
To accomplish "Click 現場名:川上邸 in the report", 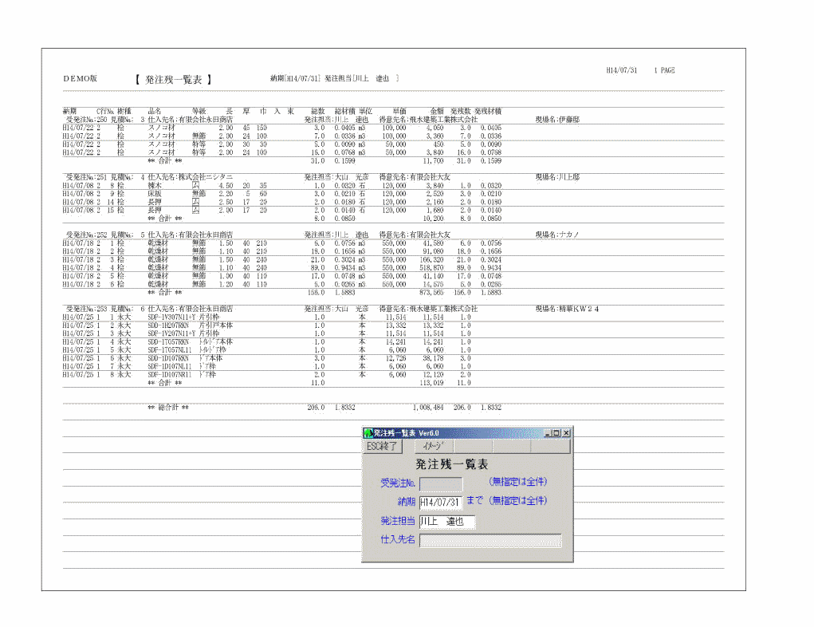I will tap(557, 177).
